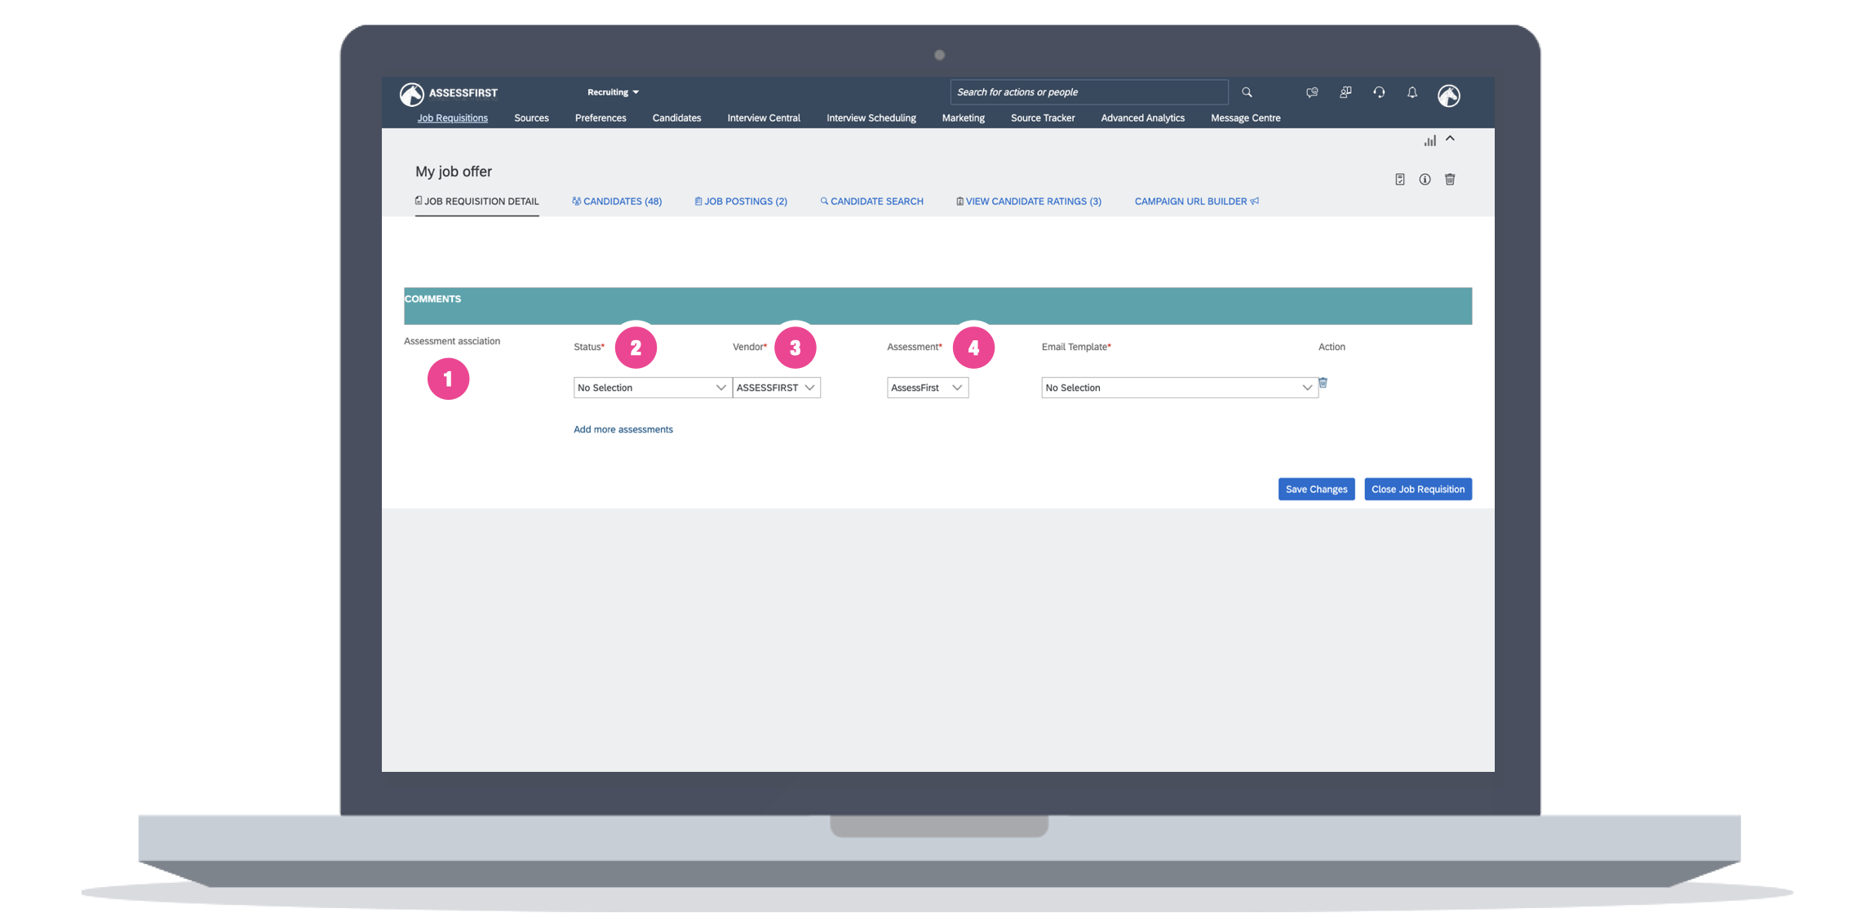Delete the assessment row via trash icon

click(1323, 383)
